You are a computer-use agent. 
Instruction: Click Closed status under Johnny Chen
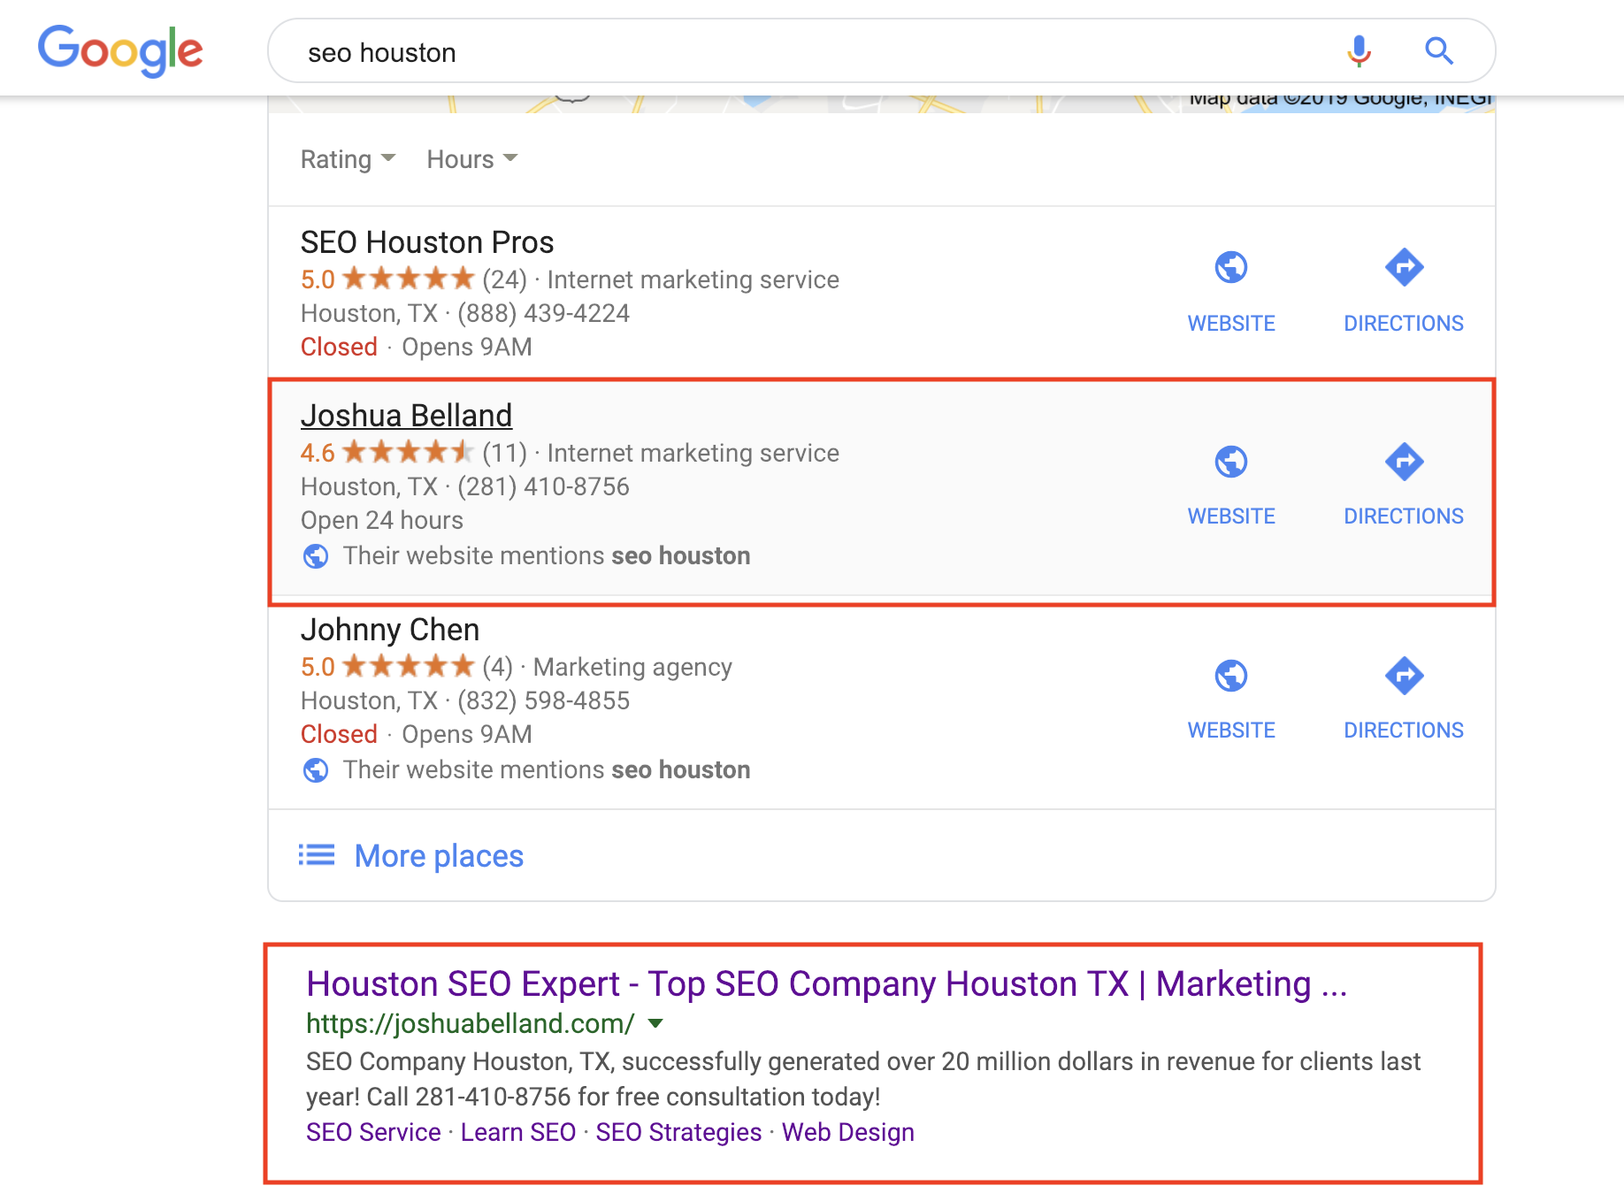pos(339,734)
